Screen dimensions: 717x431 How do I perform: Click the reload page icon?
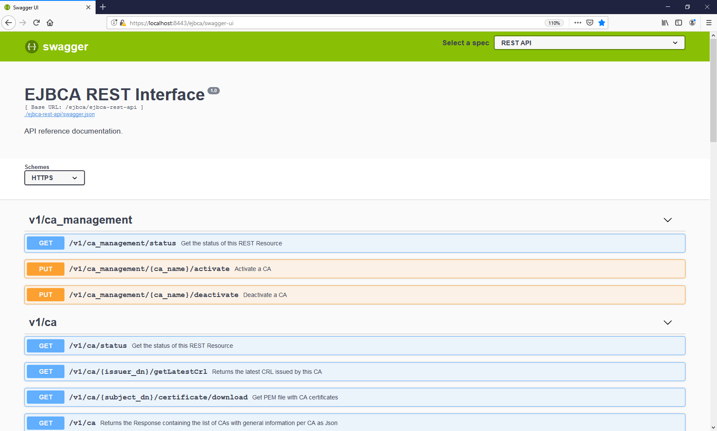(36, 23)
